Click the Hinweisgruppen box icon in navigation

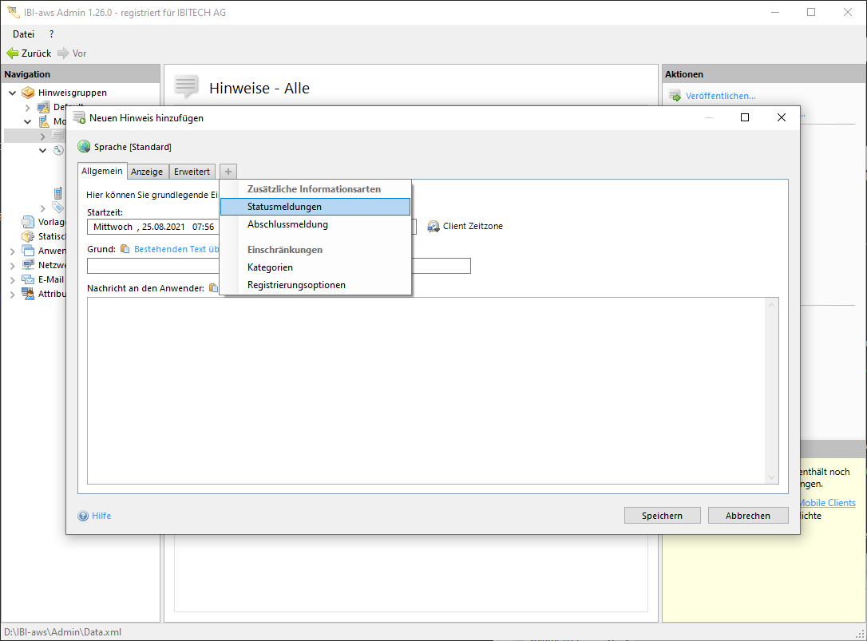28,93
